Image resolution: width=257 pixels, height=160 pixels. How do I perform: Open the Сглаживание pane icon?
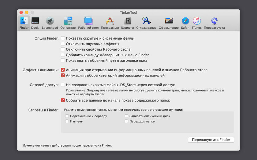point(146,21)
